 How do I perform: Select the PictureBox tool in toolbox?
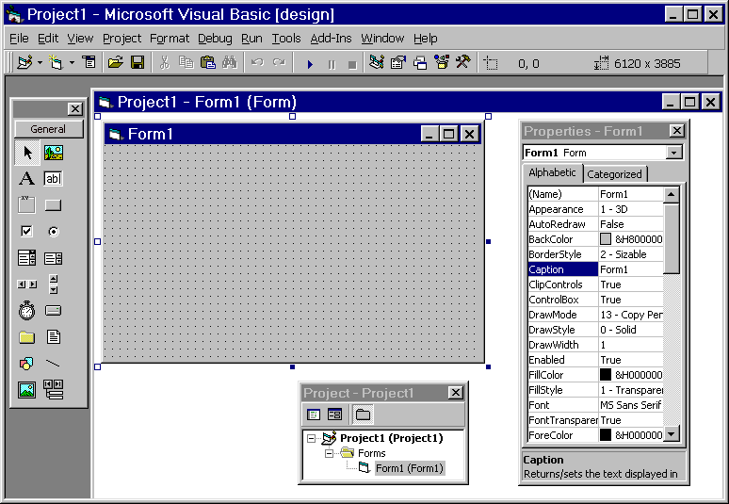coord(54,153)
